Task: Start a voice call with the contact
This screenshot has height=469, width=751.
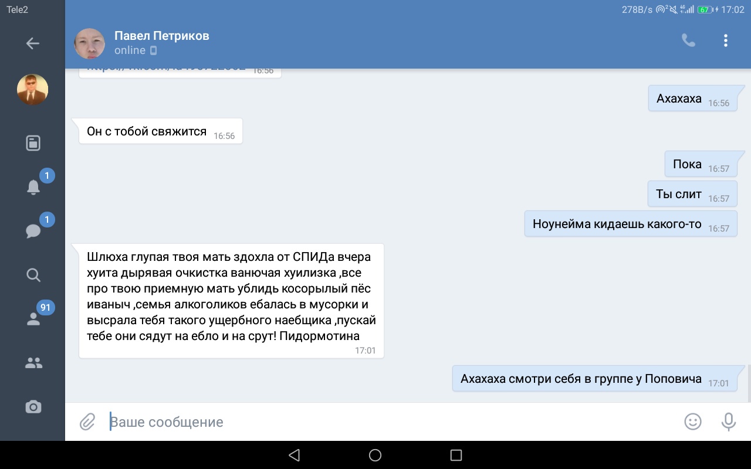Action: [x=688, y=40]
